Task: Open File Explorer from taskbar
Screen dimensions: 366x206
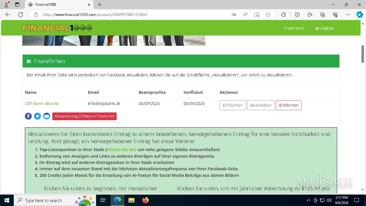Action: [x=131, y=200]
